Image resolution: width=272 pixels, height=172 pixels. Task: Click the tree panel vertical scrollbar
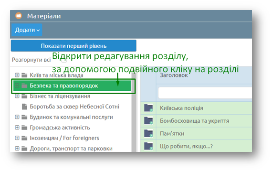coord(134,112)
